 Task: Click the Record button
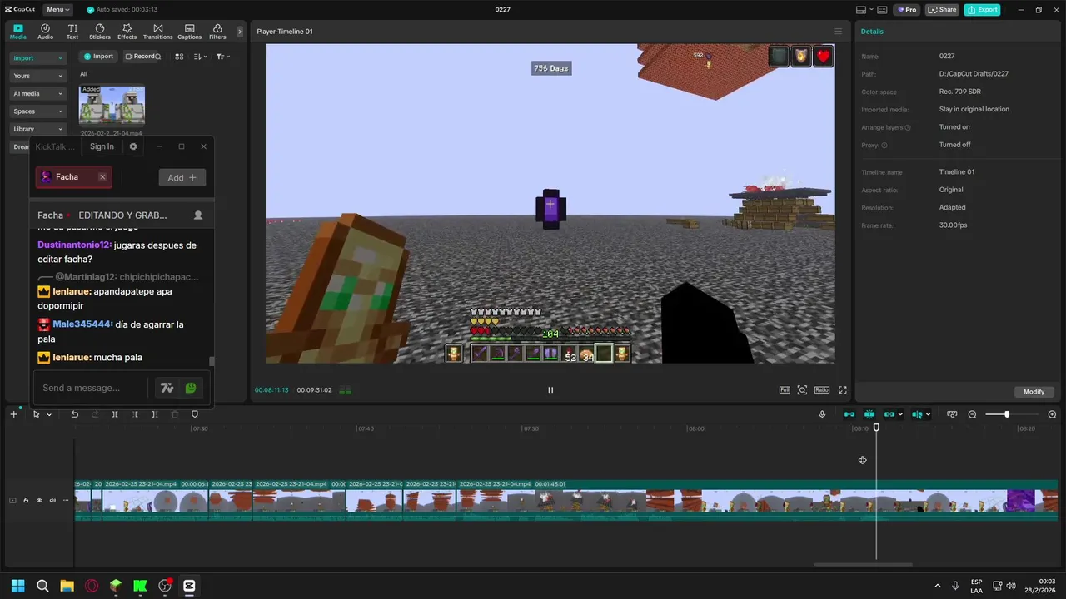(x=139, y=57)
